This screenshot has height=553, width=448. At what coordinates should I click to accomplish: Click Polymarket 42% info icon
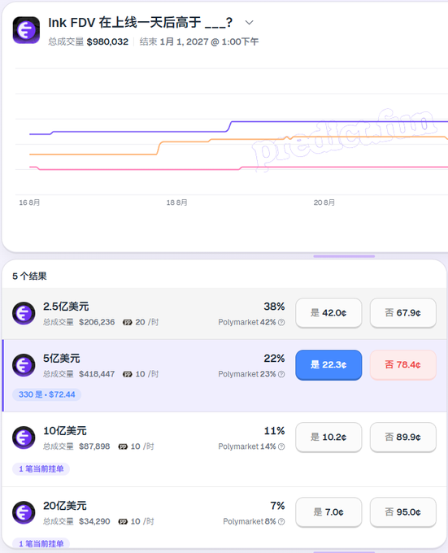click(281, 322)
